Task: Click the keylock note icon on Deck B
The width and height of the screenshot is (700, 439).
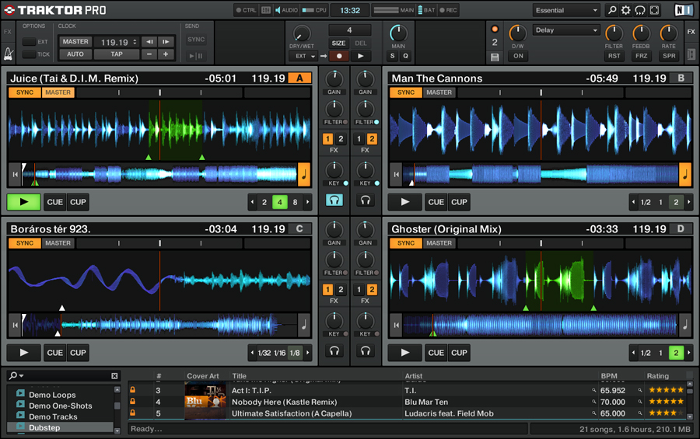Action: pos(685,174)
